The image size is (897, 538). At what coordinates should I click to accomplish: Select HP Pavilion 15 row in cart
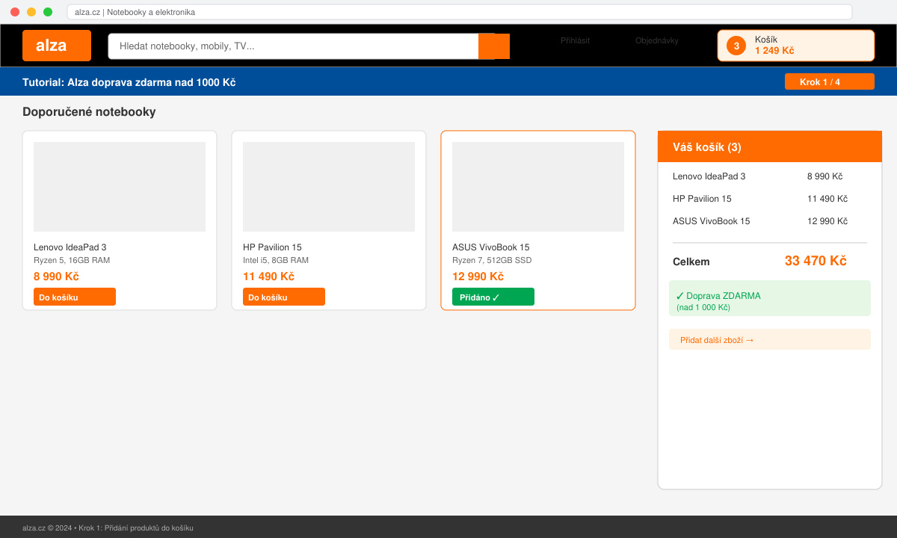coord(770,199)
